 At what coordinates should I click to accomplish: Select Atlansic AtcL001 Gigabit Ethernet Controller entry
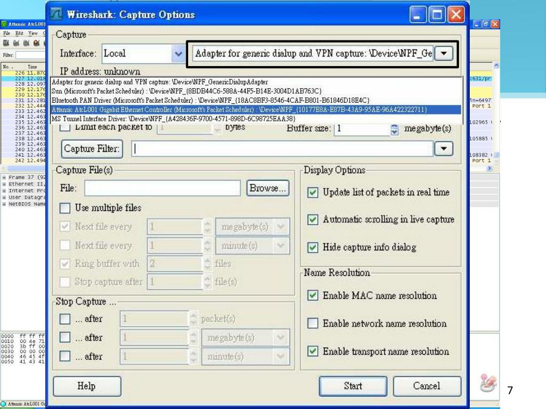256,110
